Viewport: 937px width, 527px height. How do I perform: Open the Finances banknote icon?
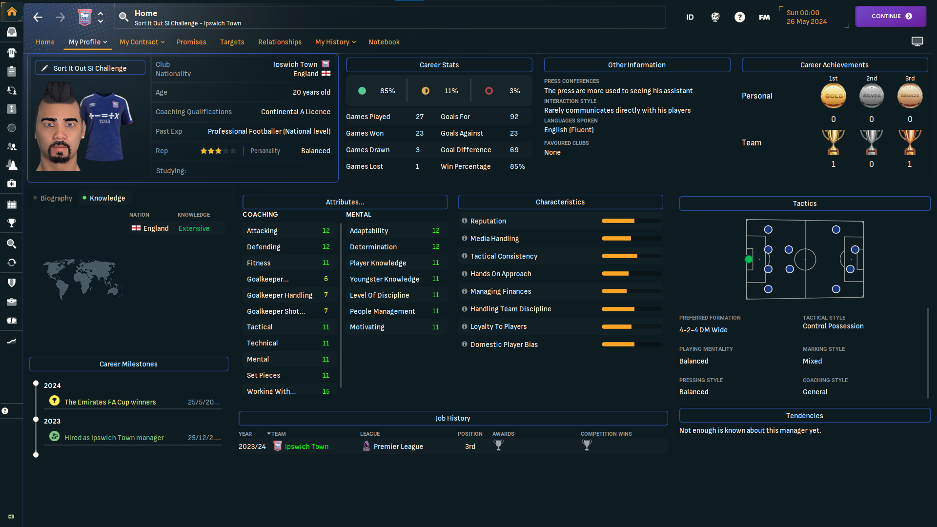12,321
